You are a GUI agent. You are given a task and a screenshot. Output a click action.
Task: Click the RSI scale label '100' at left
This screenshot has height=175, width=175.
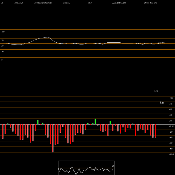(x=3, y=32)
